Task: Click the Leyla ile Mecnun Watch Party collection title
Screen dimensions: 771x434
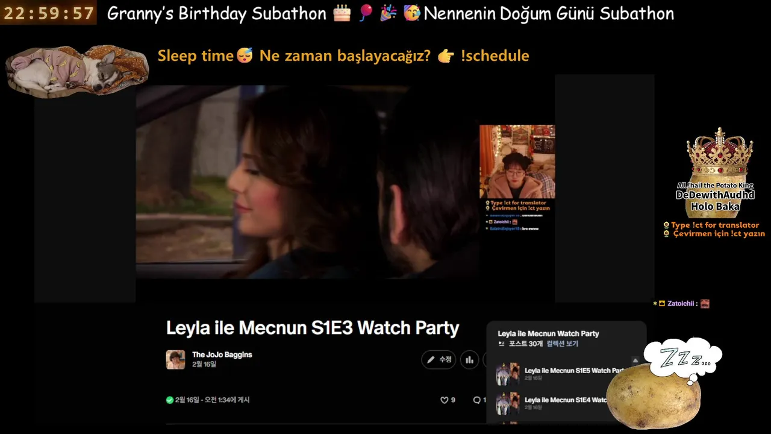Action: coord(548,333)
